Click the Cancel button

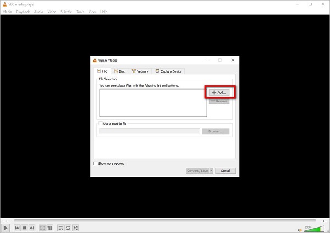pos(226,171)
